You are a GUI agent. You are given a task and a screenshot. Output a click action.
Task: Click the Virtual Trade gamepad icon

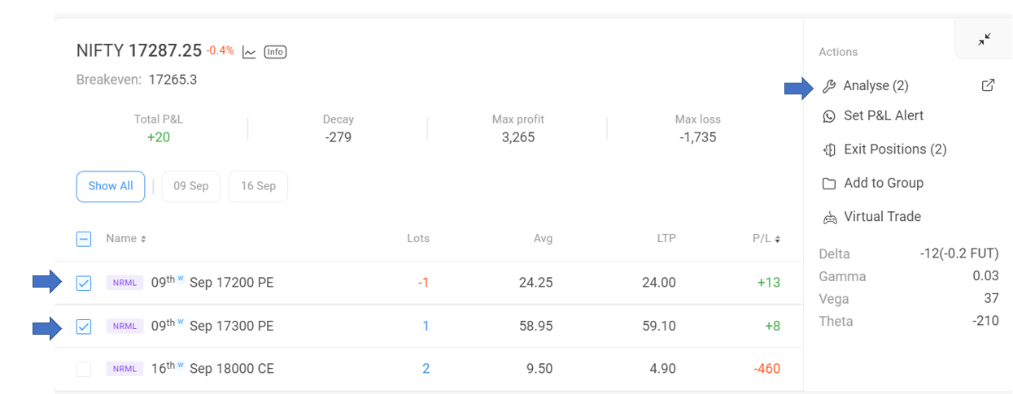tap(829, 217)
